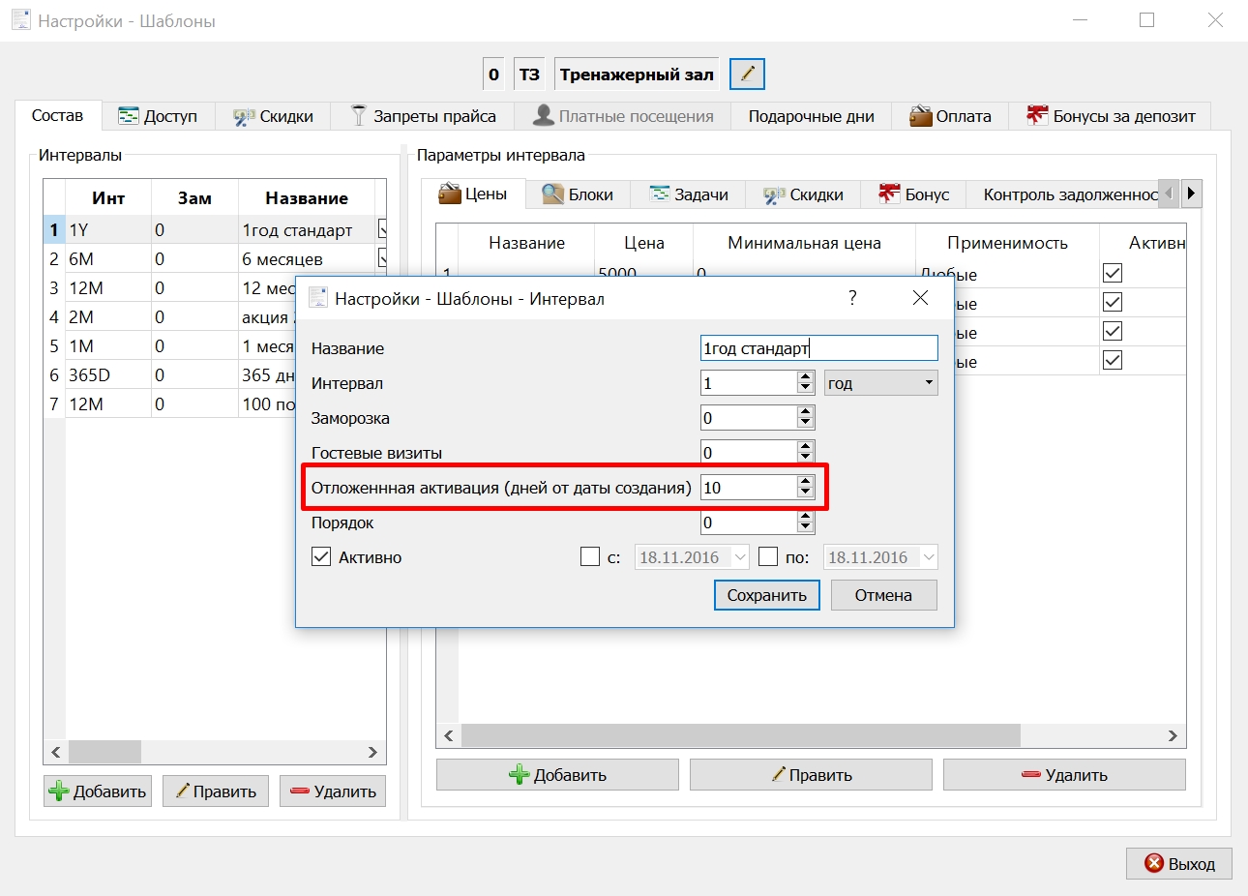Click the Сохранить button

tap(767, 595)
